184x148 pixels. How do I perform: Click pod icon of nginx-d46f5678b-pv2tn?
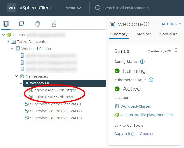click(x=31, y=97)
